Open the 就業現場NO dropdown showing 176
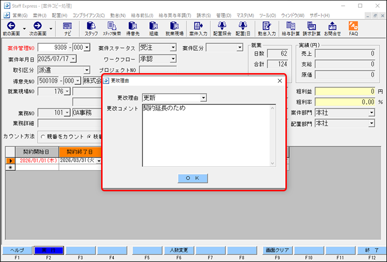The width and height of the screenshot is (387, 262). (x=67, y=92)
